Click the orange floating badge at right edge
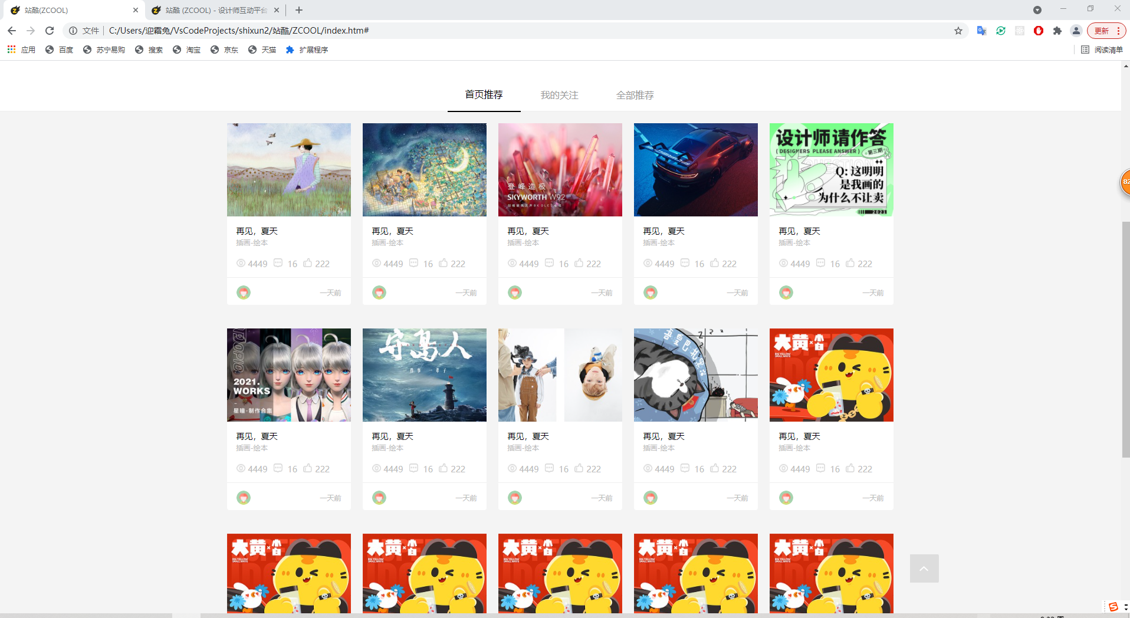Screen dimensions: 1130x618 coord(1125,182)
